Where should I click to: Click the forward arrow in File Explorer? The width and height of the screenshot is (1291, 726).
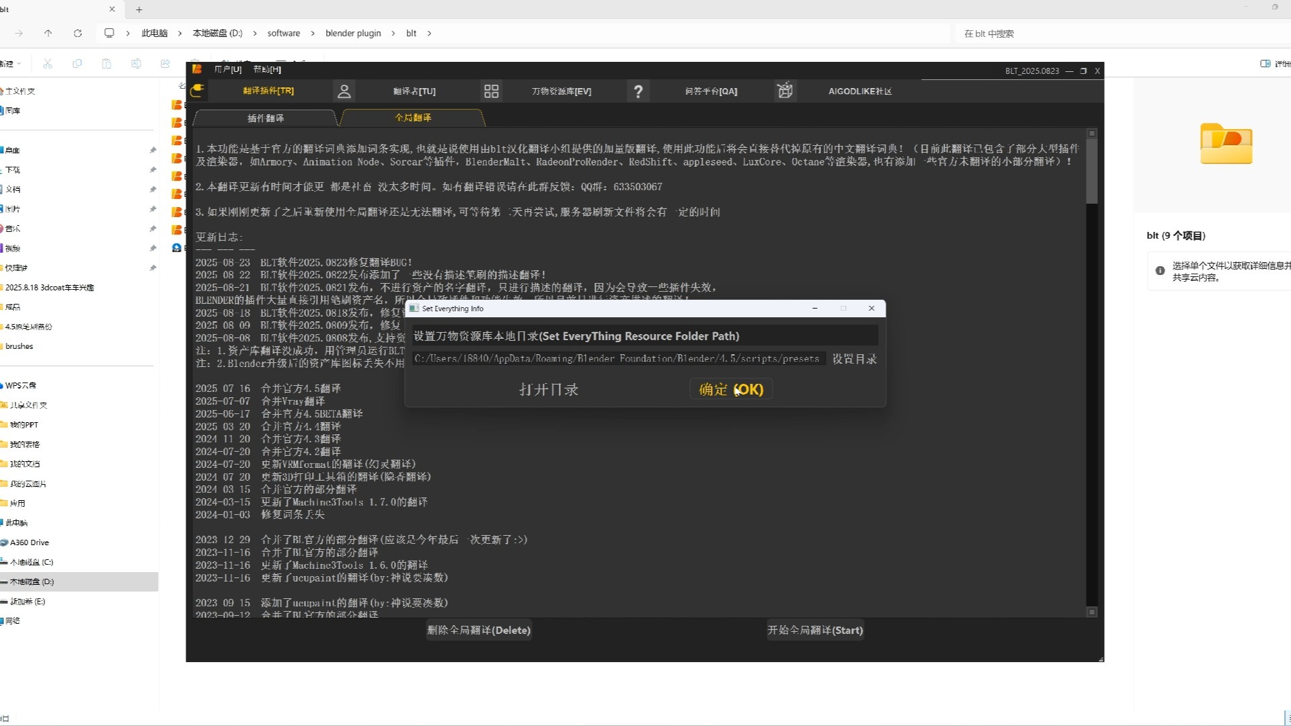pos(19,33)
